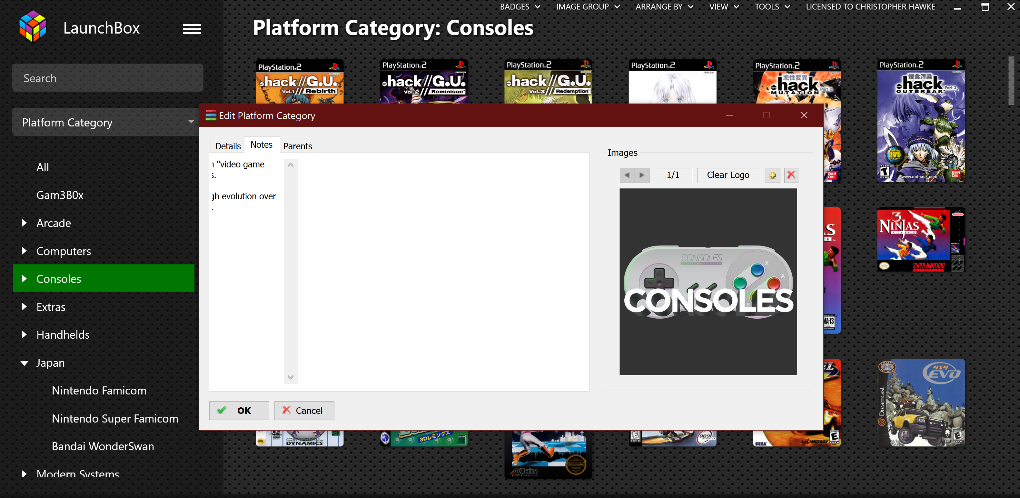This screenshot has height=498, width=1020.
Task: Minimize the Edit Platform Category dialog
Action: pyautogui.click(x=729, y=115)
